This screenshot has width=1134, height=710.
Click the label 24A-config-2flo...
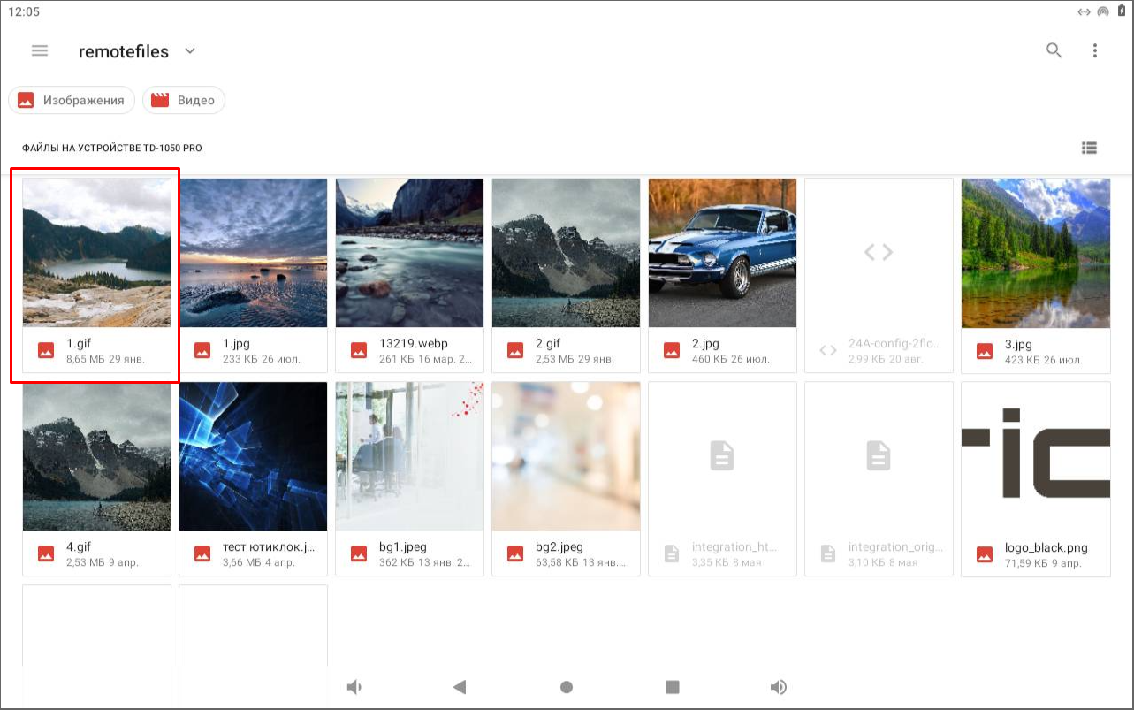coord(895,343)
